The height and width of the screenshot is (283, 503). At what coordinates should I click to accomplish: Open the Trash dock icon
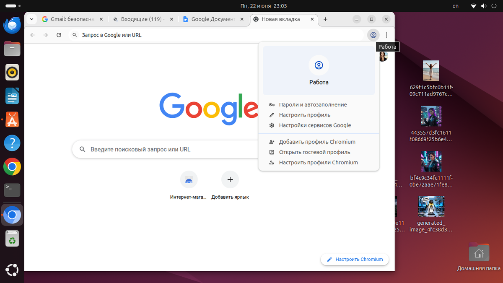click(12, 239)
